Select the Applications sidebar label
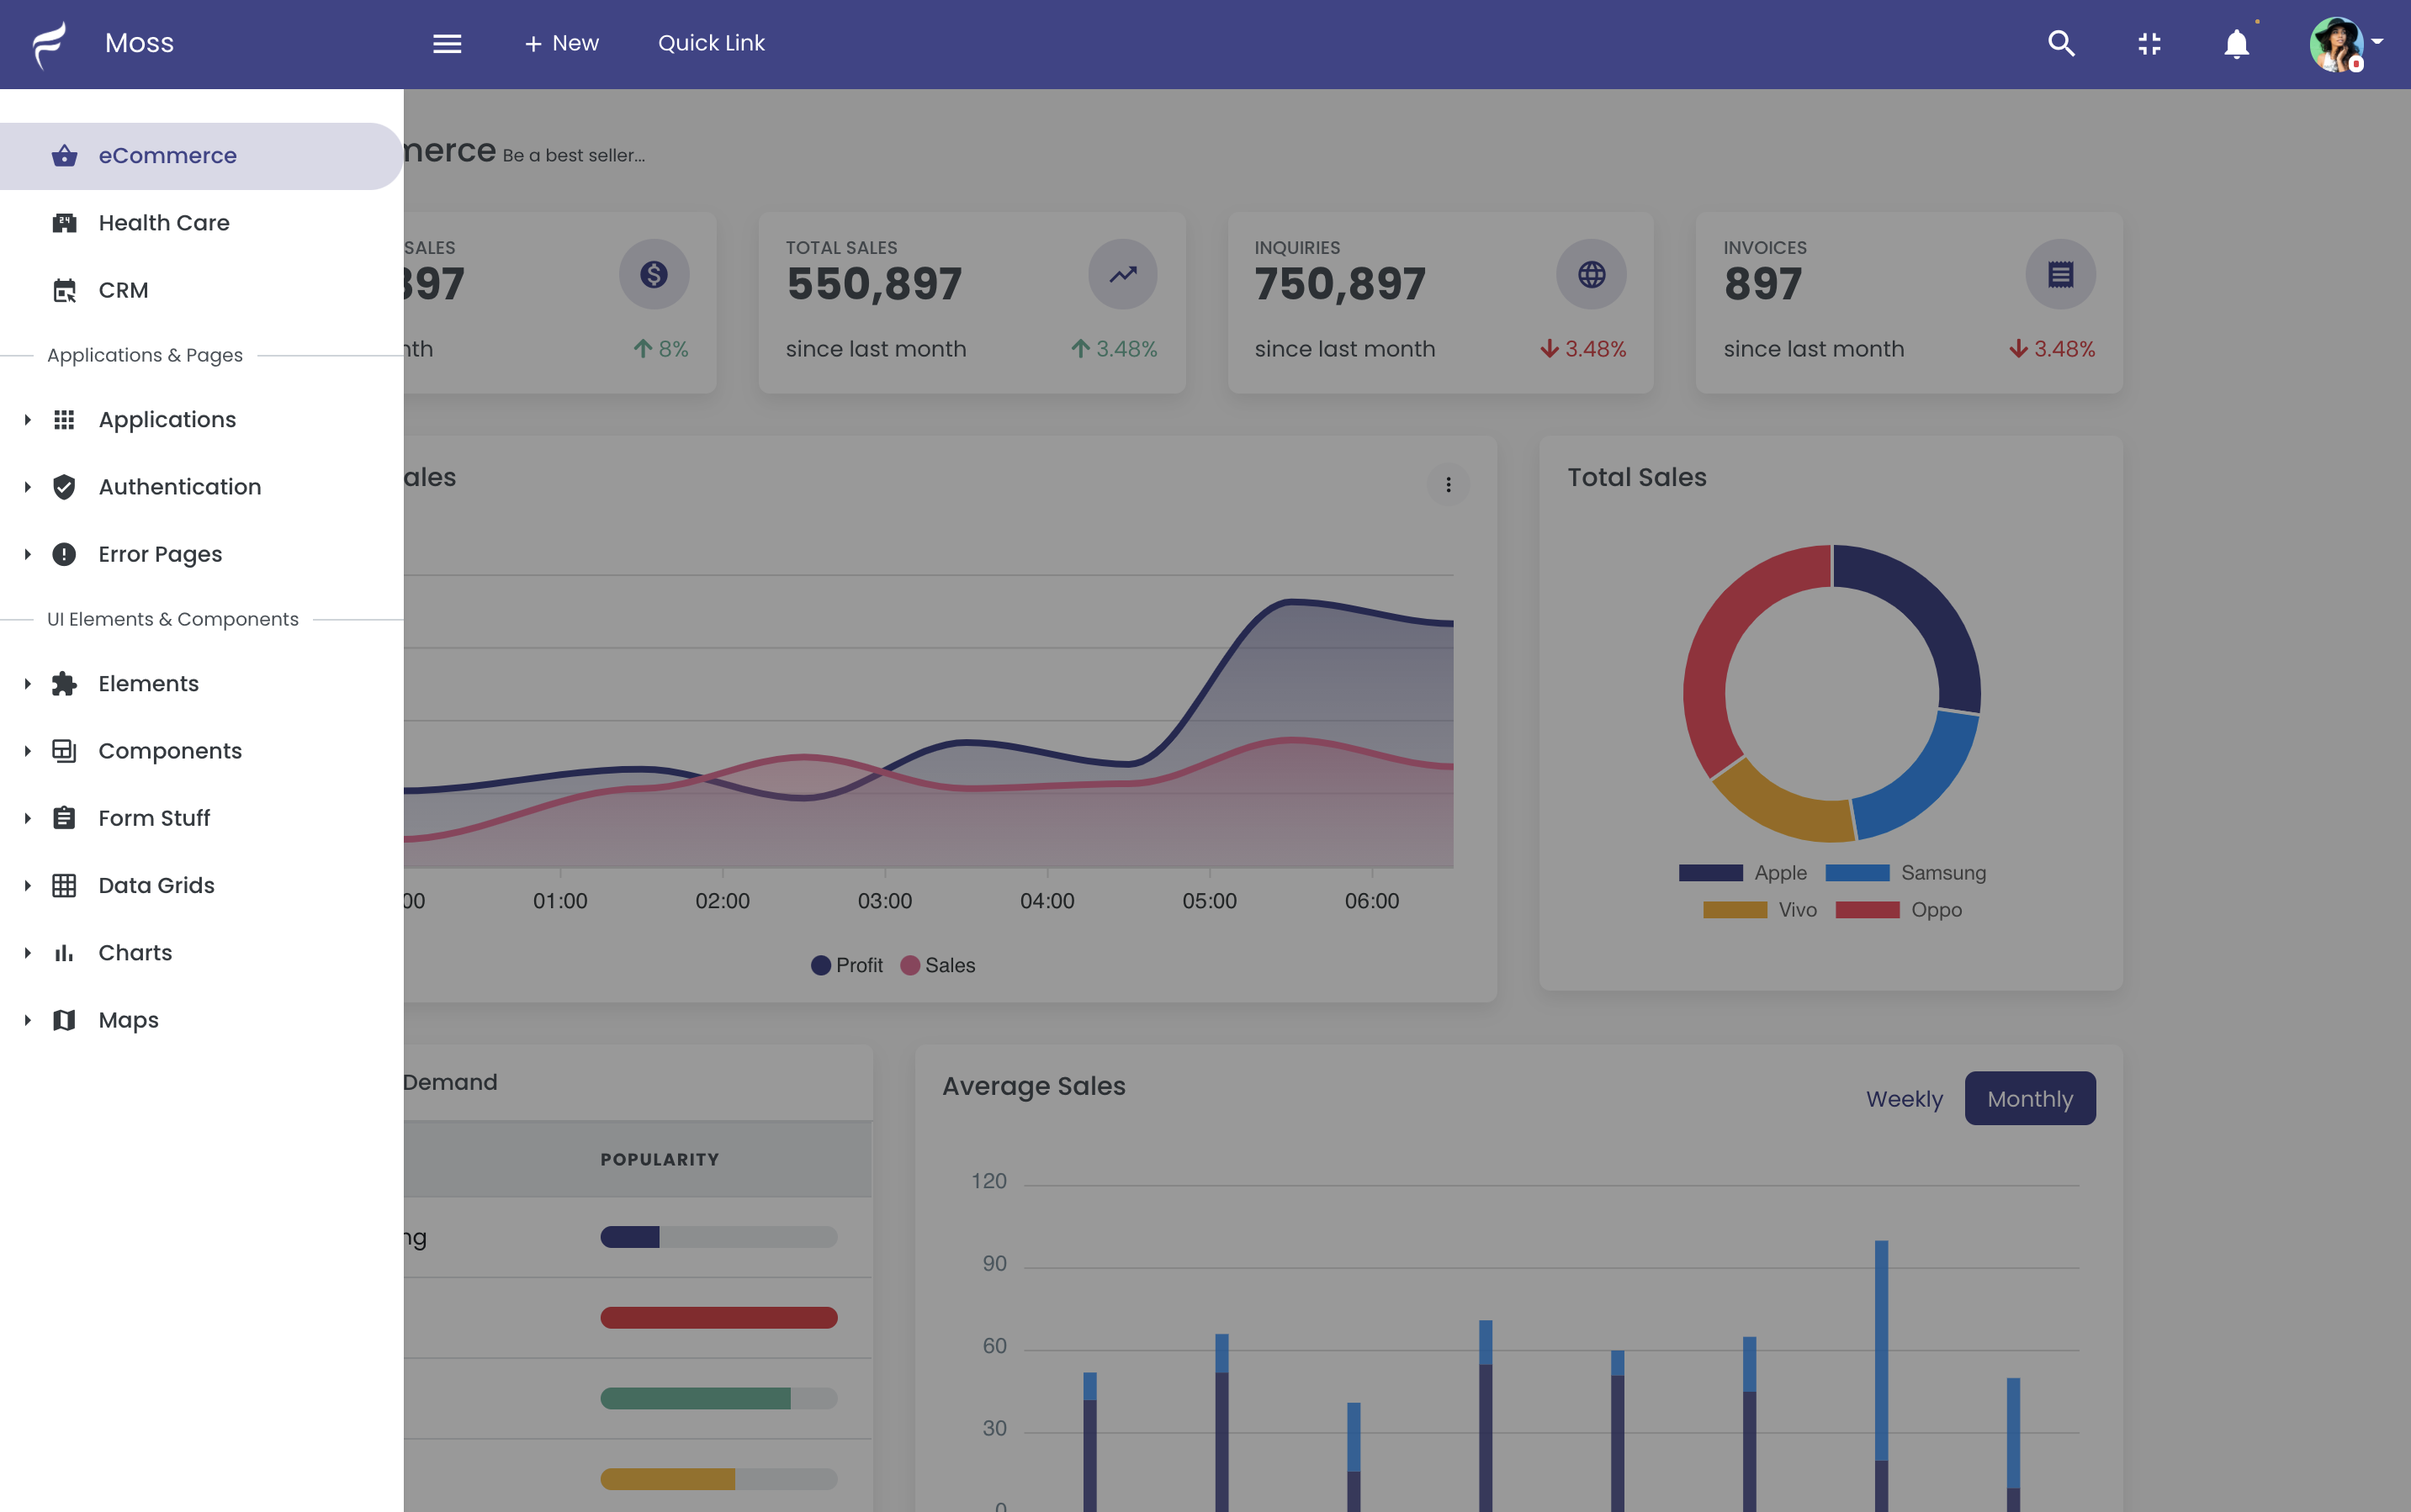Screen dimensions: 2411x1512 click(167, 420)
